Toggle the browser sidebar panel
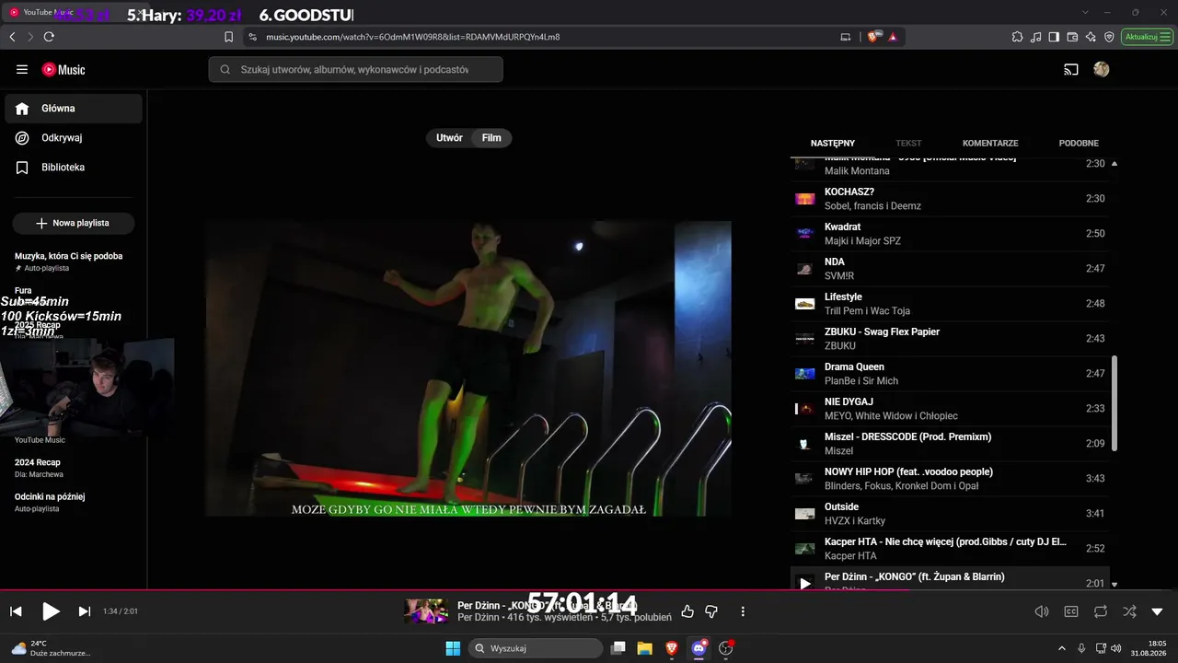Screen dimensions: 1178x663 point(1054,37)
